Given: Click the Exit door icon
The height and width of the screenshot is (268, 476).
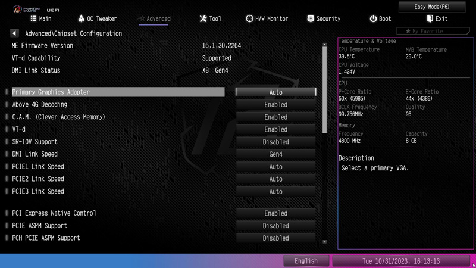Looking at the screenshot, I should 430,18.
